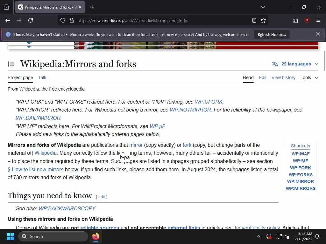Open the clock showing 3:15 AM

point(303,236)
